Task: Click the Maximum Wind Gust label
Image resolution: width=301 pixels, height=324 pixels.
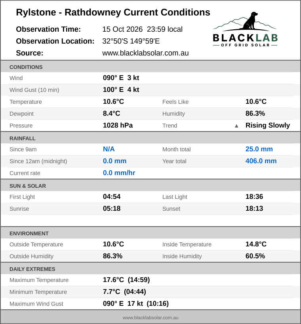Action: (36, 304)
